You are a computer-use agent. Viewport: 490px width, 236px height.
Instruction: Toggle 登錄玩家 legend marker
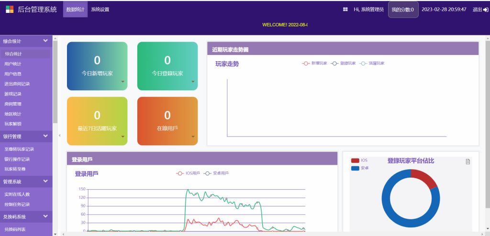pos(334,64)
